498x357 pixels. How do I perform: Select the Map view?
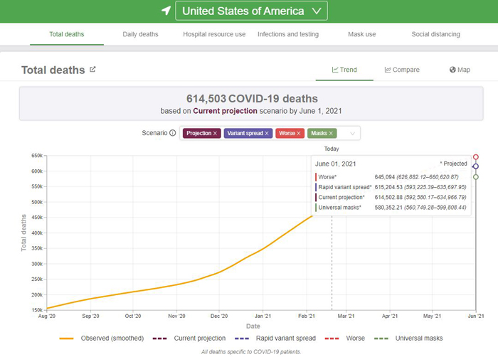click(460, 70)
